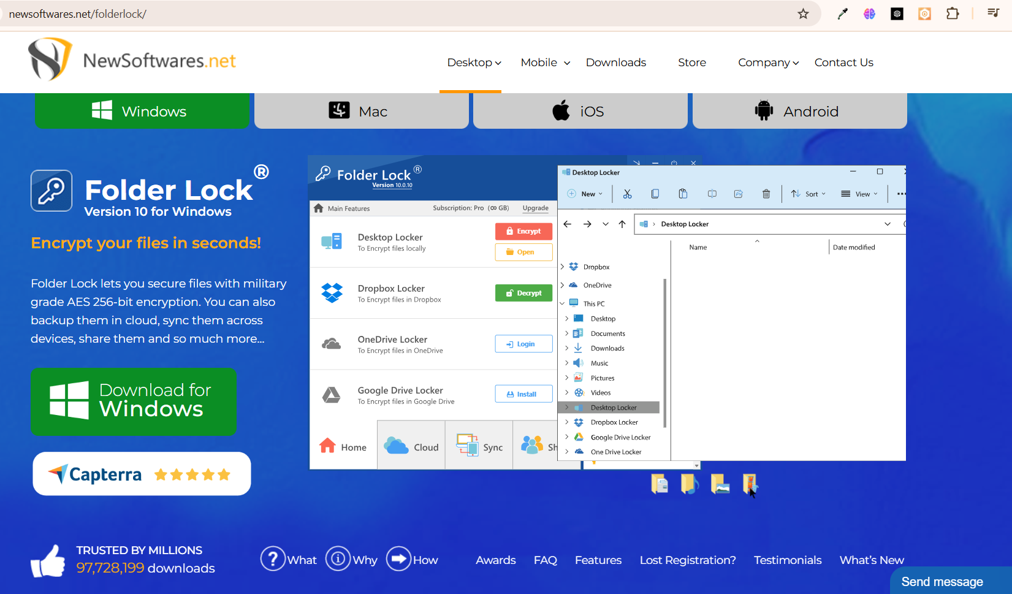The height and width of the screenshot is (594, 1012).
Task: Open the Testimonials link
Action: pyautogui.click(x=788, y=560)
